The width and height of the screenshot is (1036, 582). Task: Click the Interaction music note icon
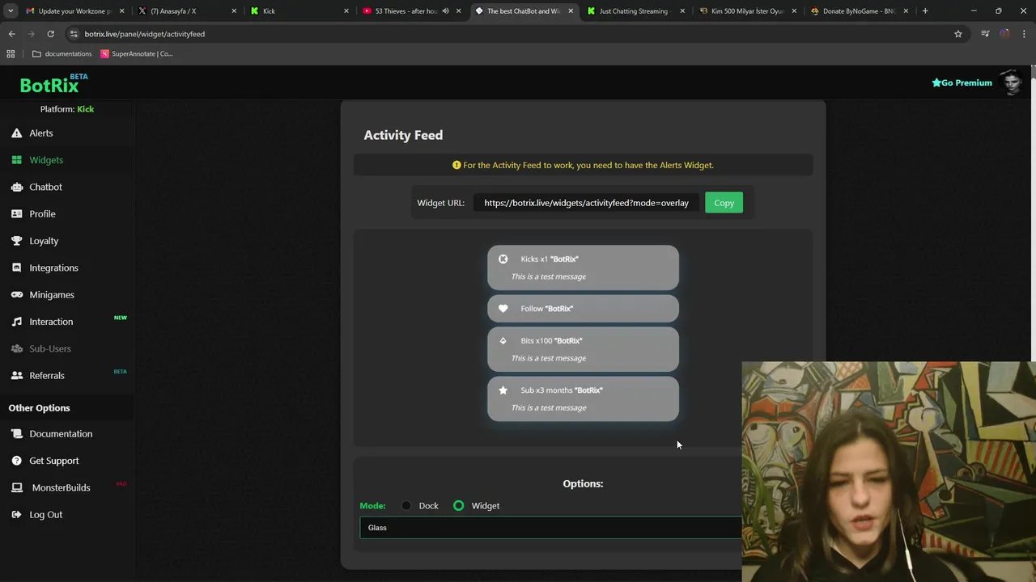pyautogui.click(x=16, y=322)
